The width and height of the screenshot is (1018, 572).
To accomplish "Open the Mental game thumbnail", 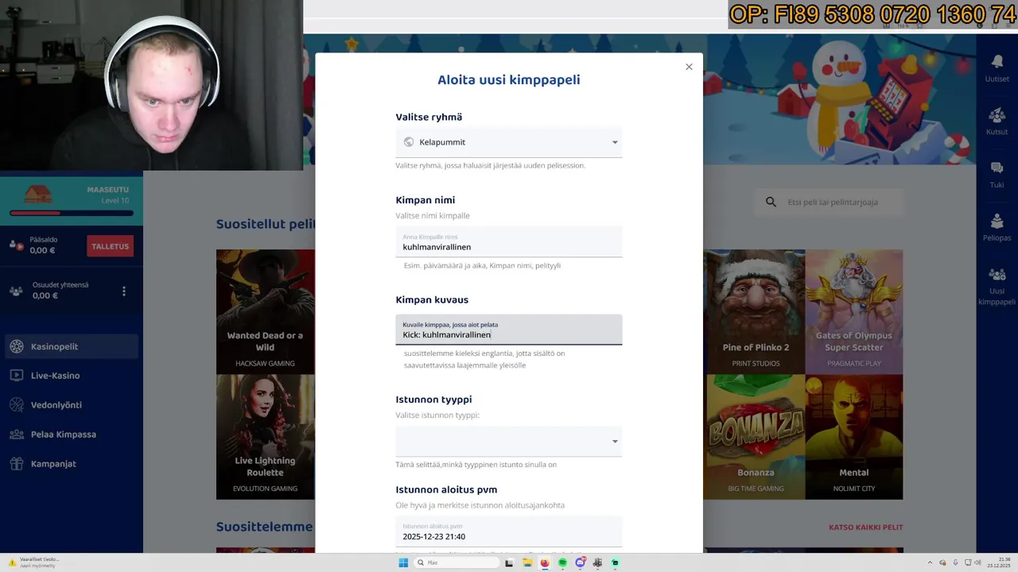I will [x=853, y=437].
